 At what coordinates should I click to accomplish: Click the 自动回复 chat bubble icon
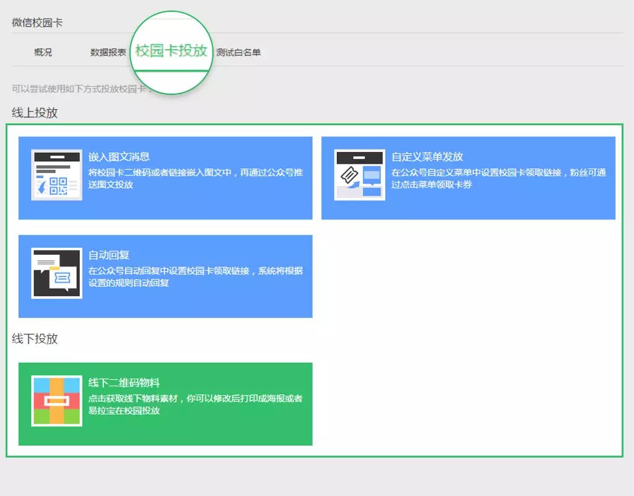(56, 273)
